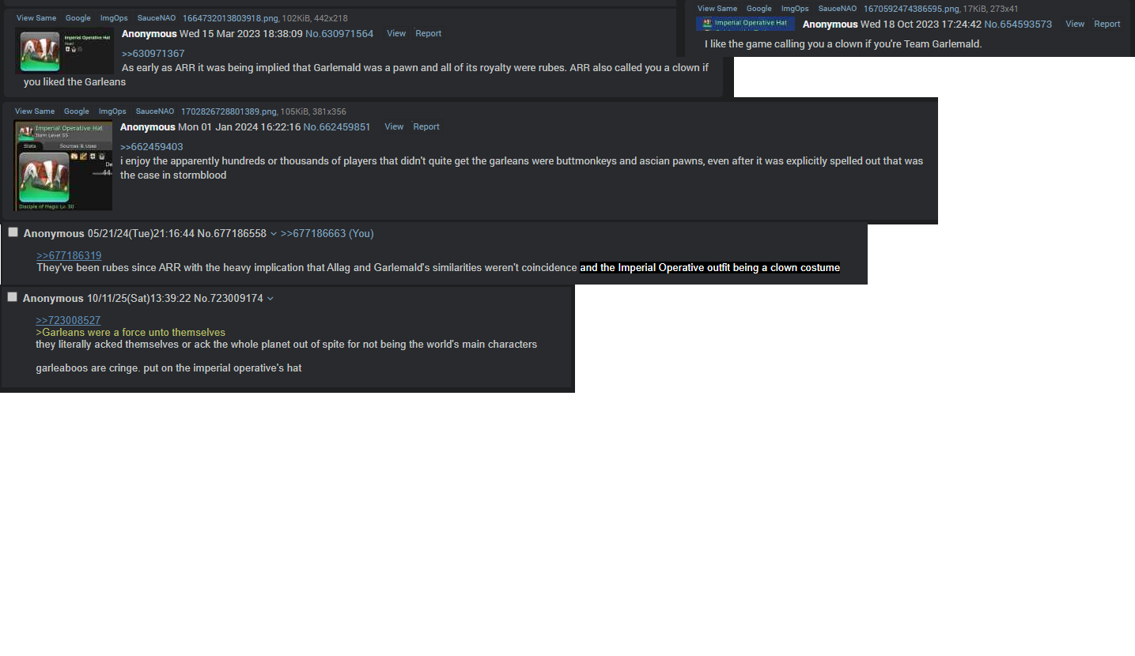Follow the quote link >>662459403
The height and width of the screenshot is (656, 1135).
(151, 147)
